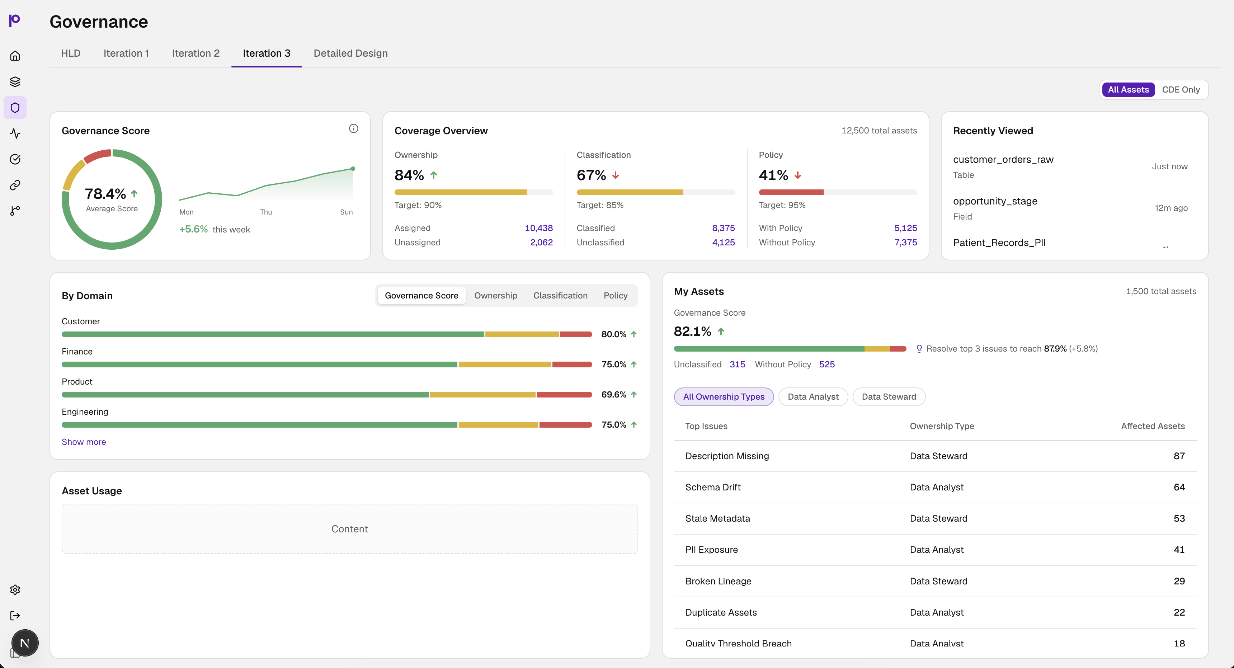Viewport: 1234px width, 668px height.
Task: Click Show more under By Domain
Action: tap(84, 442)
